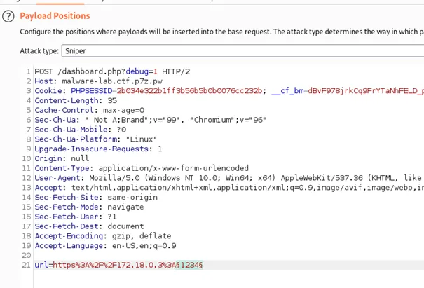Click the POST /dashboard.php request line

(112, 71)
